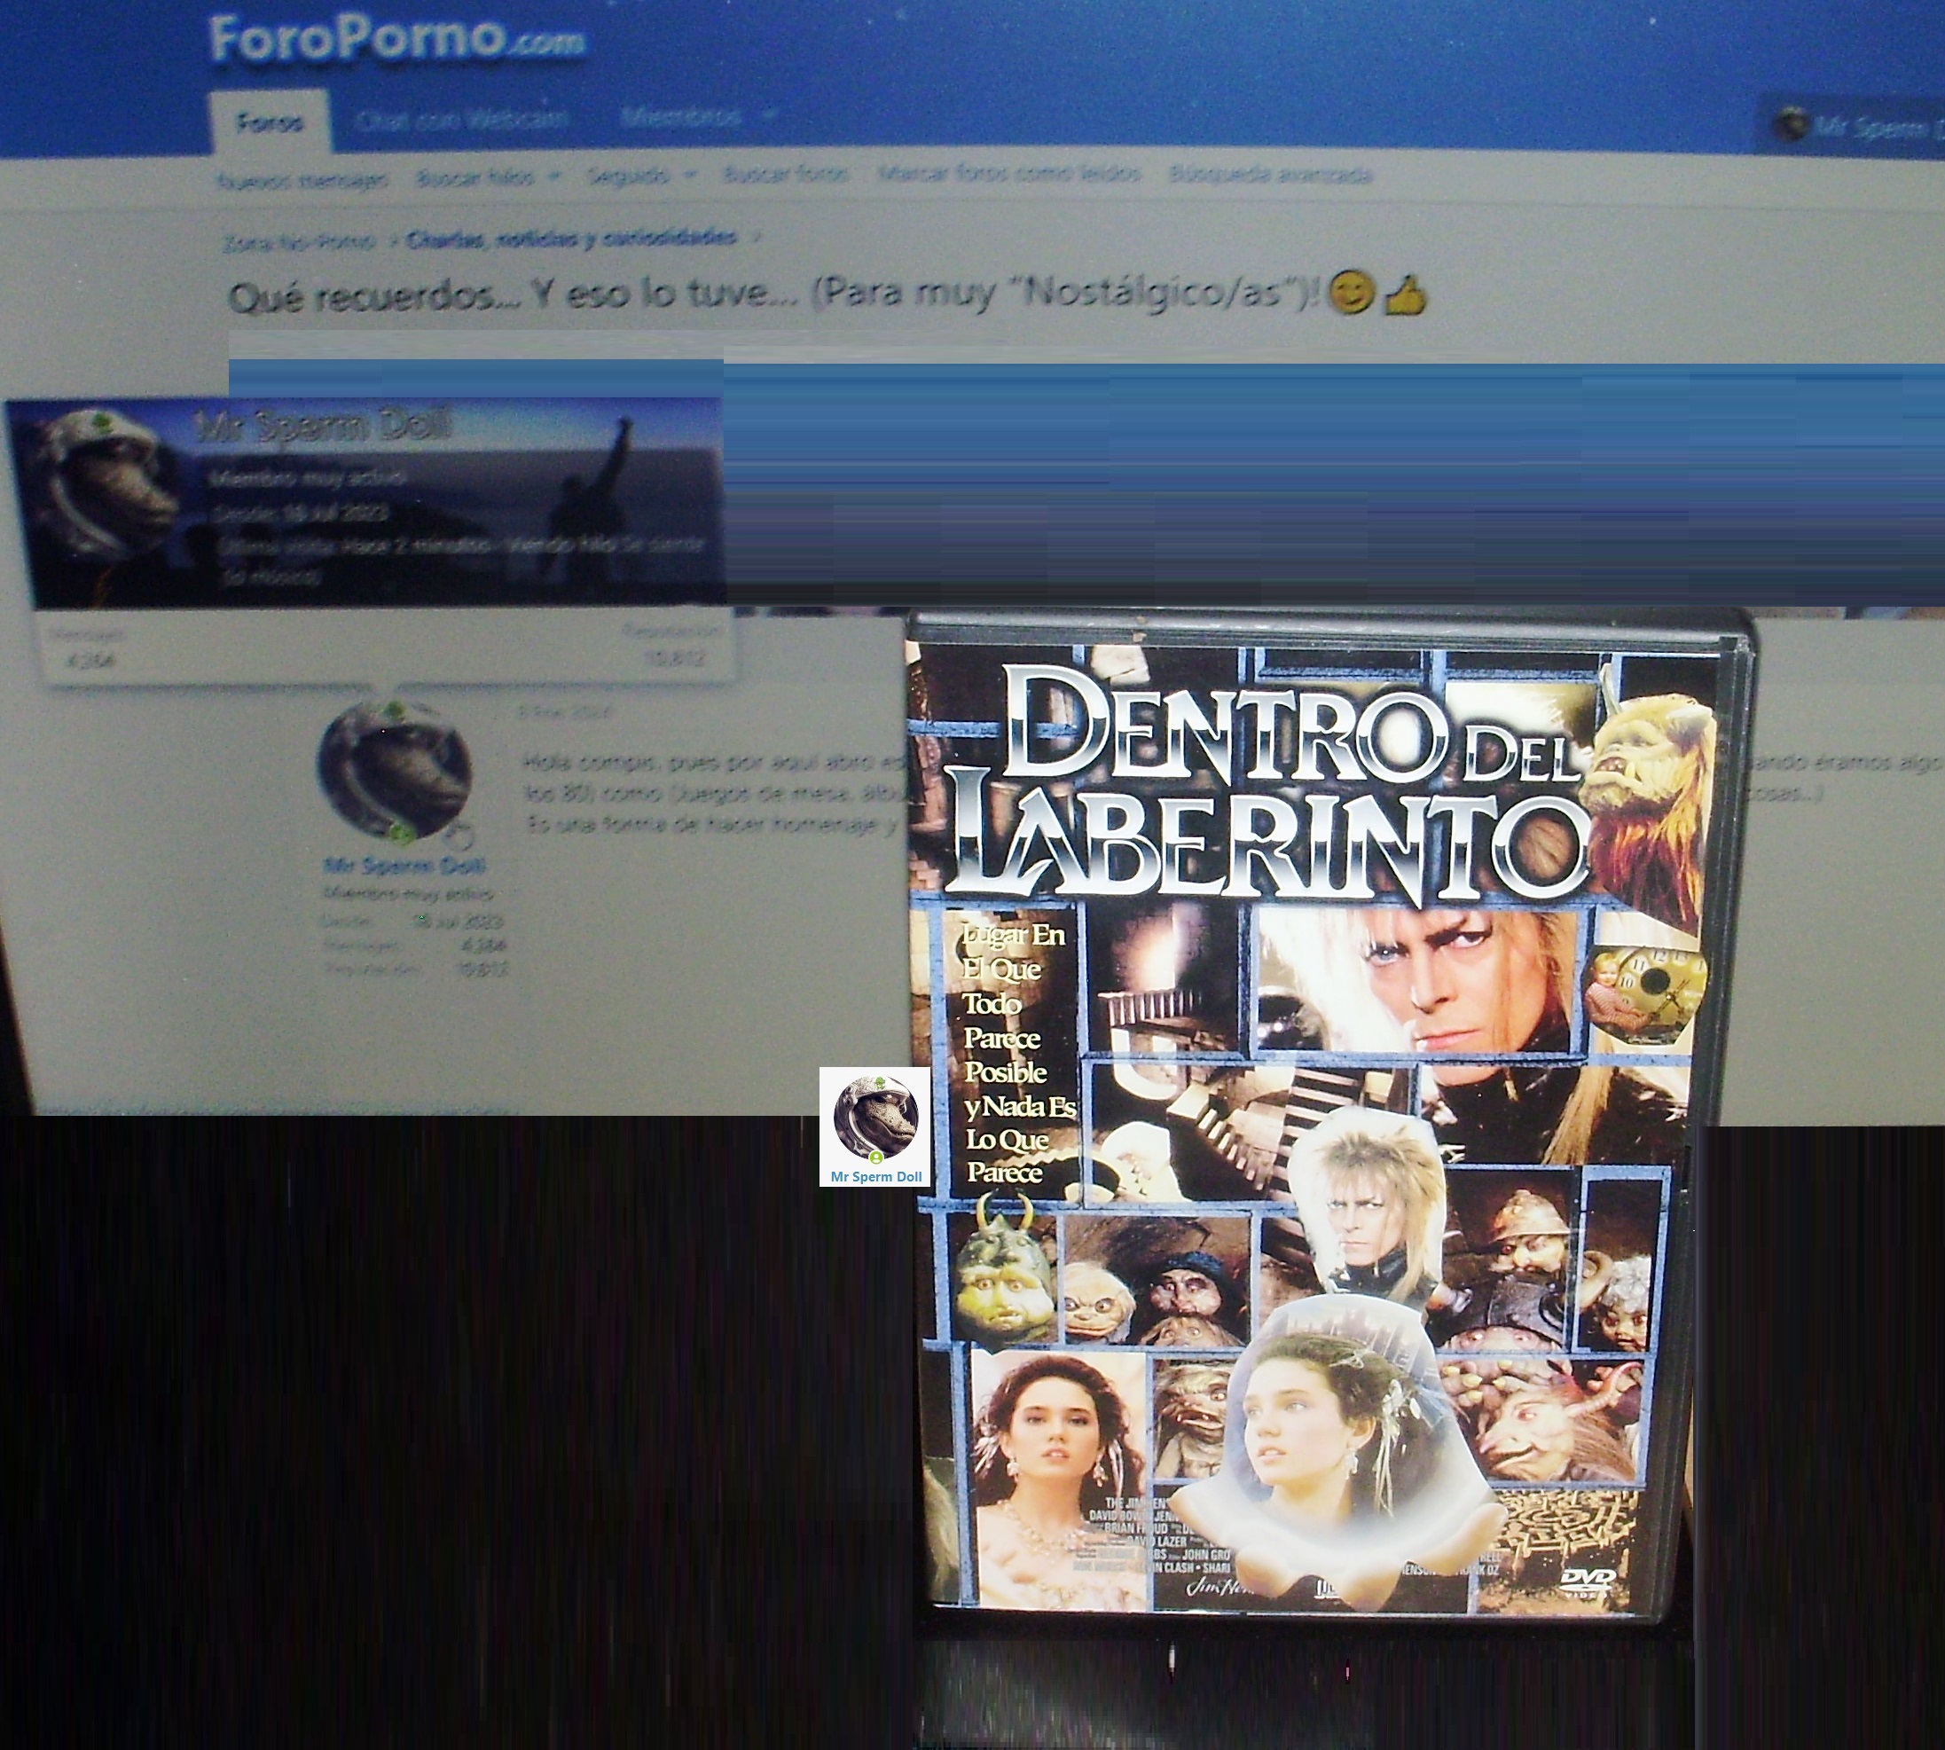1945x1750 pixels.
Task: Click Mr Sperm Doll name in profile popup
Action: [x=322, y=426]
